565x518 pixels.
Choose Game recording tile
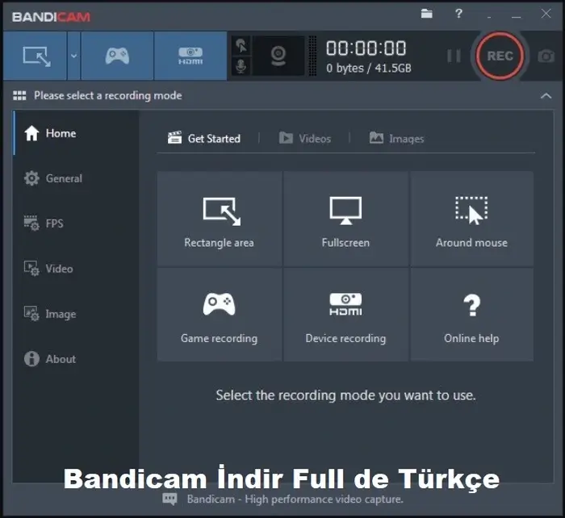[219, 315]
